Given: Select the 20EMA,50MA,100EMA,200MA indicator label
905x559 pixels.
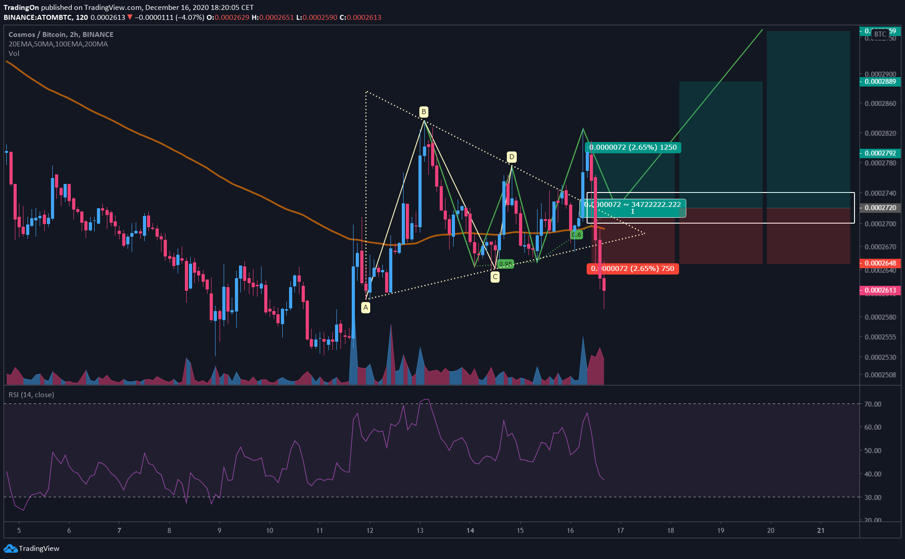Looking at the screenshot, I should (x=58, y=44).
